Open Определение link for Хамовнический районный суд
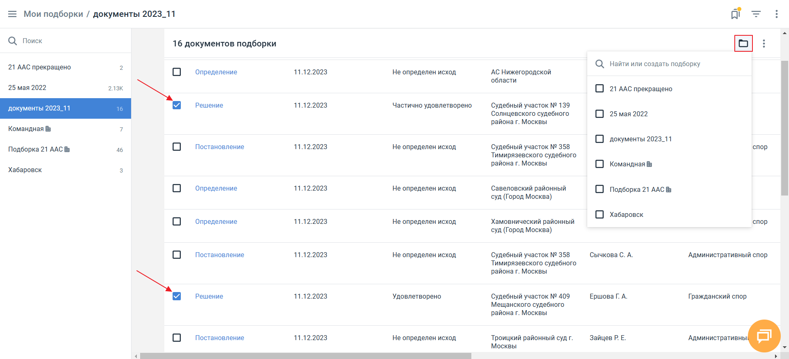The image size is (789, 359). coord(216,221)
